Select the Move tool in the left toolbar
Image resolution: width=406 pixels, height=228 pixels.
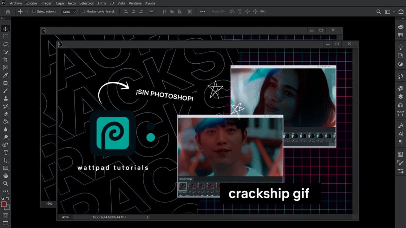click(x=5, y=29)
